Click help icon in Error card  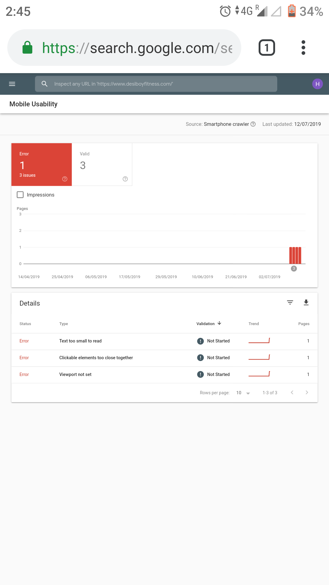tap(65, 179)
